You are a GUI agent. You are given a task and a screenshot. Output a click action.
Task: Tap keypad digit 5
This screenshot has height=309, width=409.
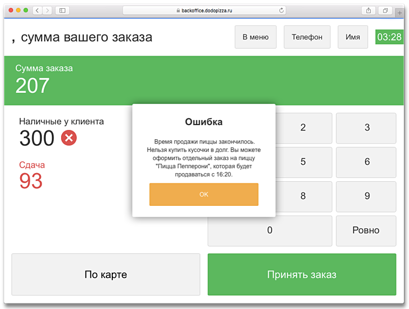(303, 162)
